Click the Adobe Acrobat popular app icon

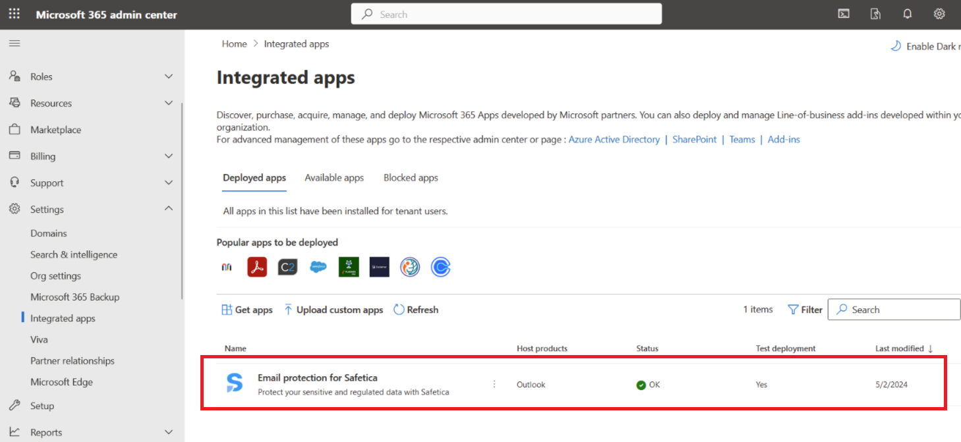point(257,267)
